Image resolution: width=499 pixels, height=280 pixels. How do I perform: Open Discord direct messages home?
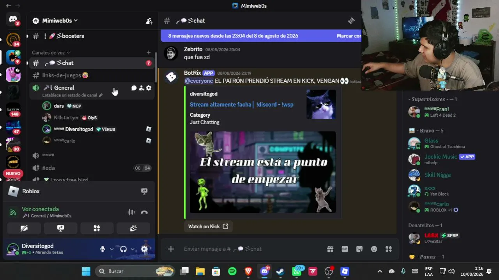[x=13, y=19]
